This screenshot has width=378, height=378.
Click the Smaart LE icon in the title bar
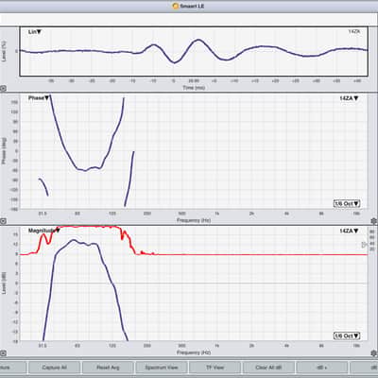[x=176, y=6]
